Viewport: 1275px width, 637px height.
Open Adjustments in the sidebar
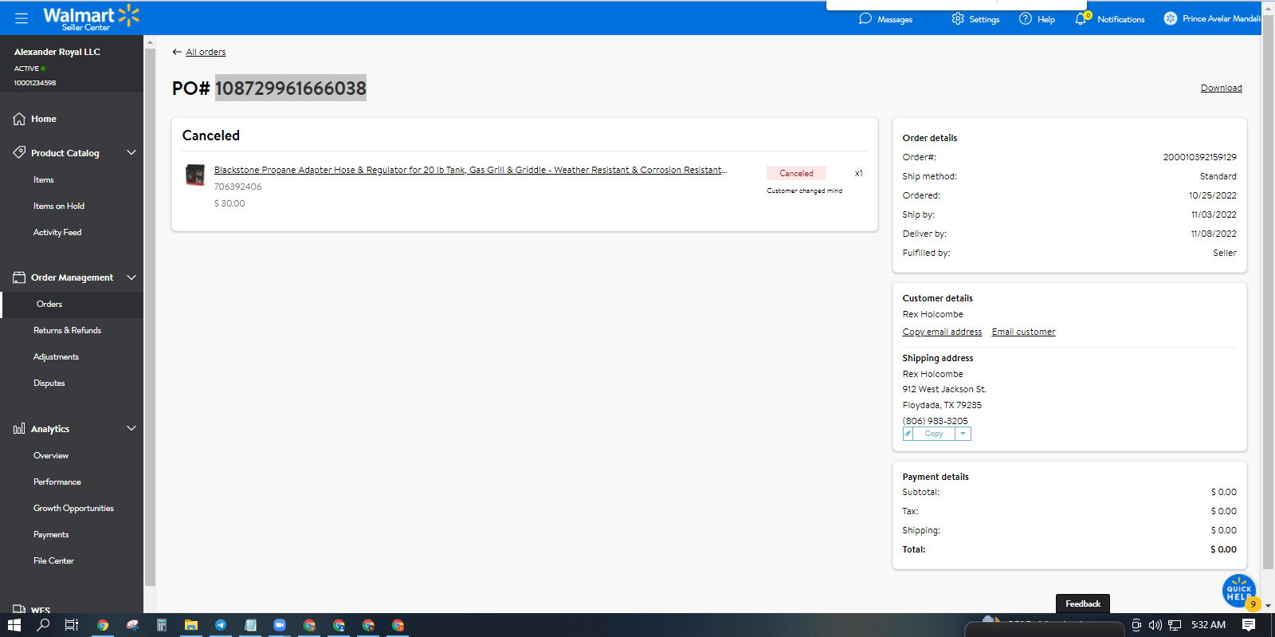(x=56, y=357)
